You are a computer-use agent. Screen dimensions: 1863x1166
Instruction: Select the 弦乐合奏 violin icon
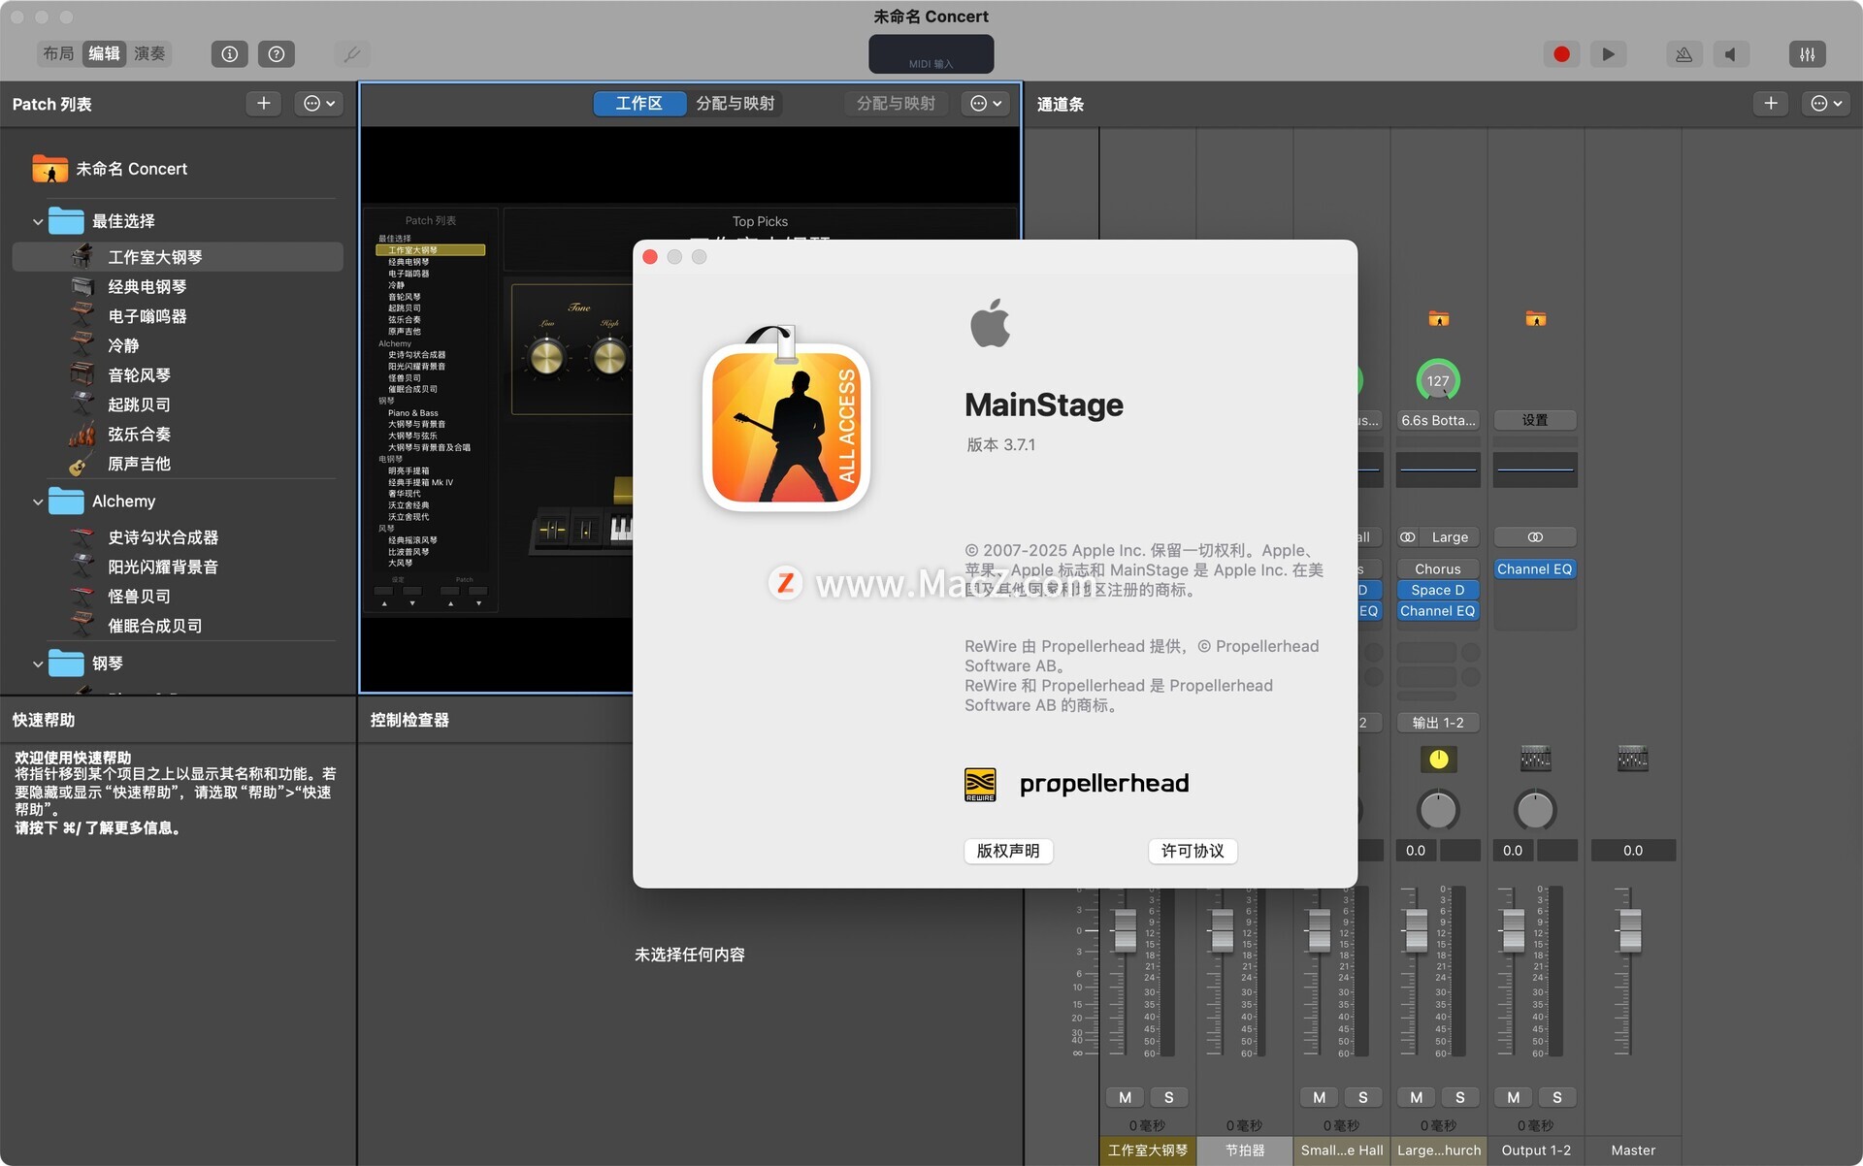tap(82, 435)
